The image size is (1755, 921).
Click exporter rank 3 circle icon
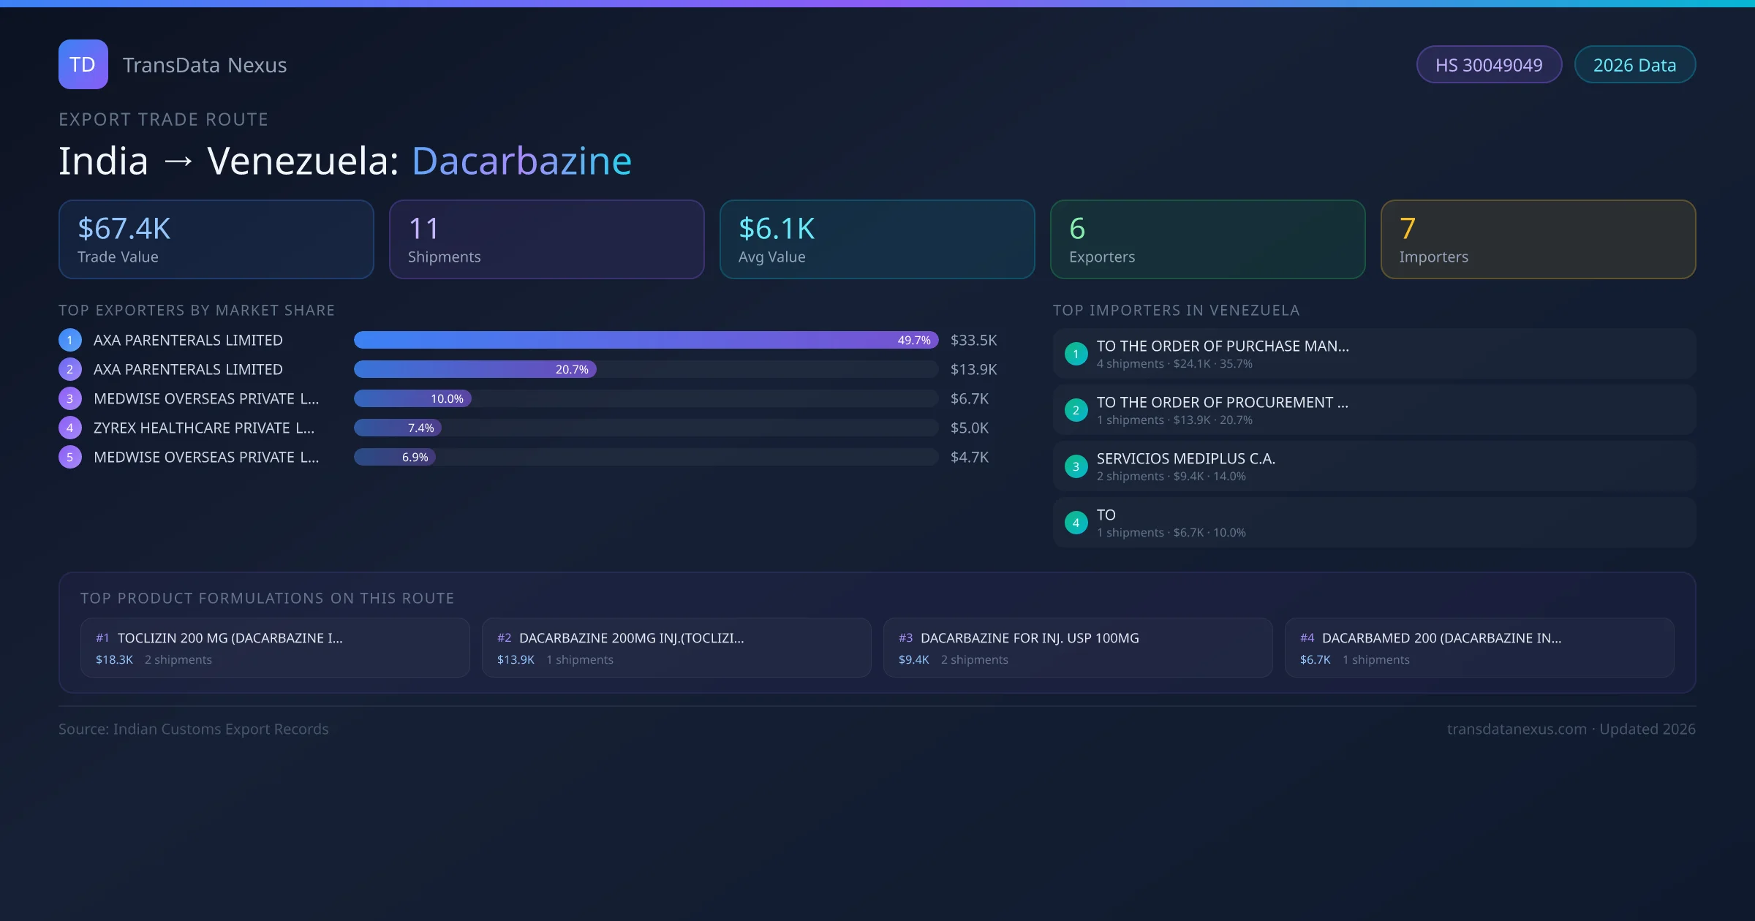[x=70, y=398]
